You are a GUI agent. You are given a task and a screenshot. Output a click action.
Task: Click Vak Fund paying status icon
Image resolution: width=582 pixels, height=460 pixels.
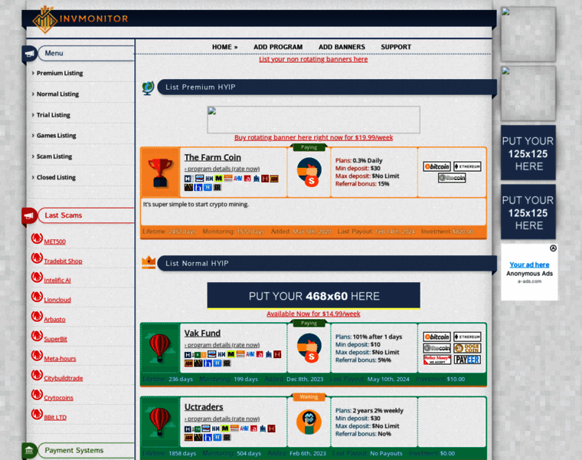click(309, 348)
